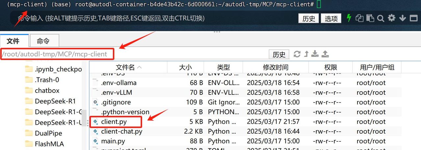The image size is (421, 150).
Task: Switch to the 文件 tab
Action: pyautogui.click(x=13, y=41)
